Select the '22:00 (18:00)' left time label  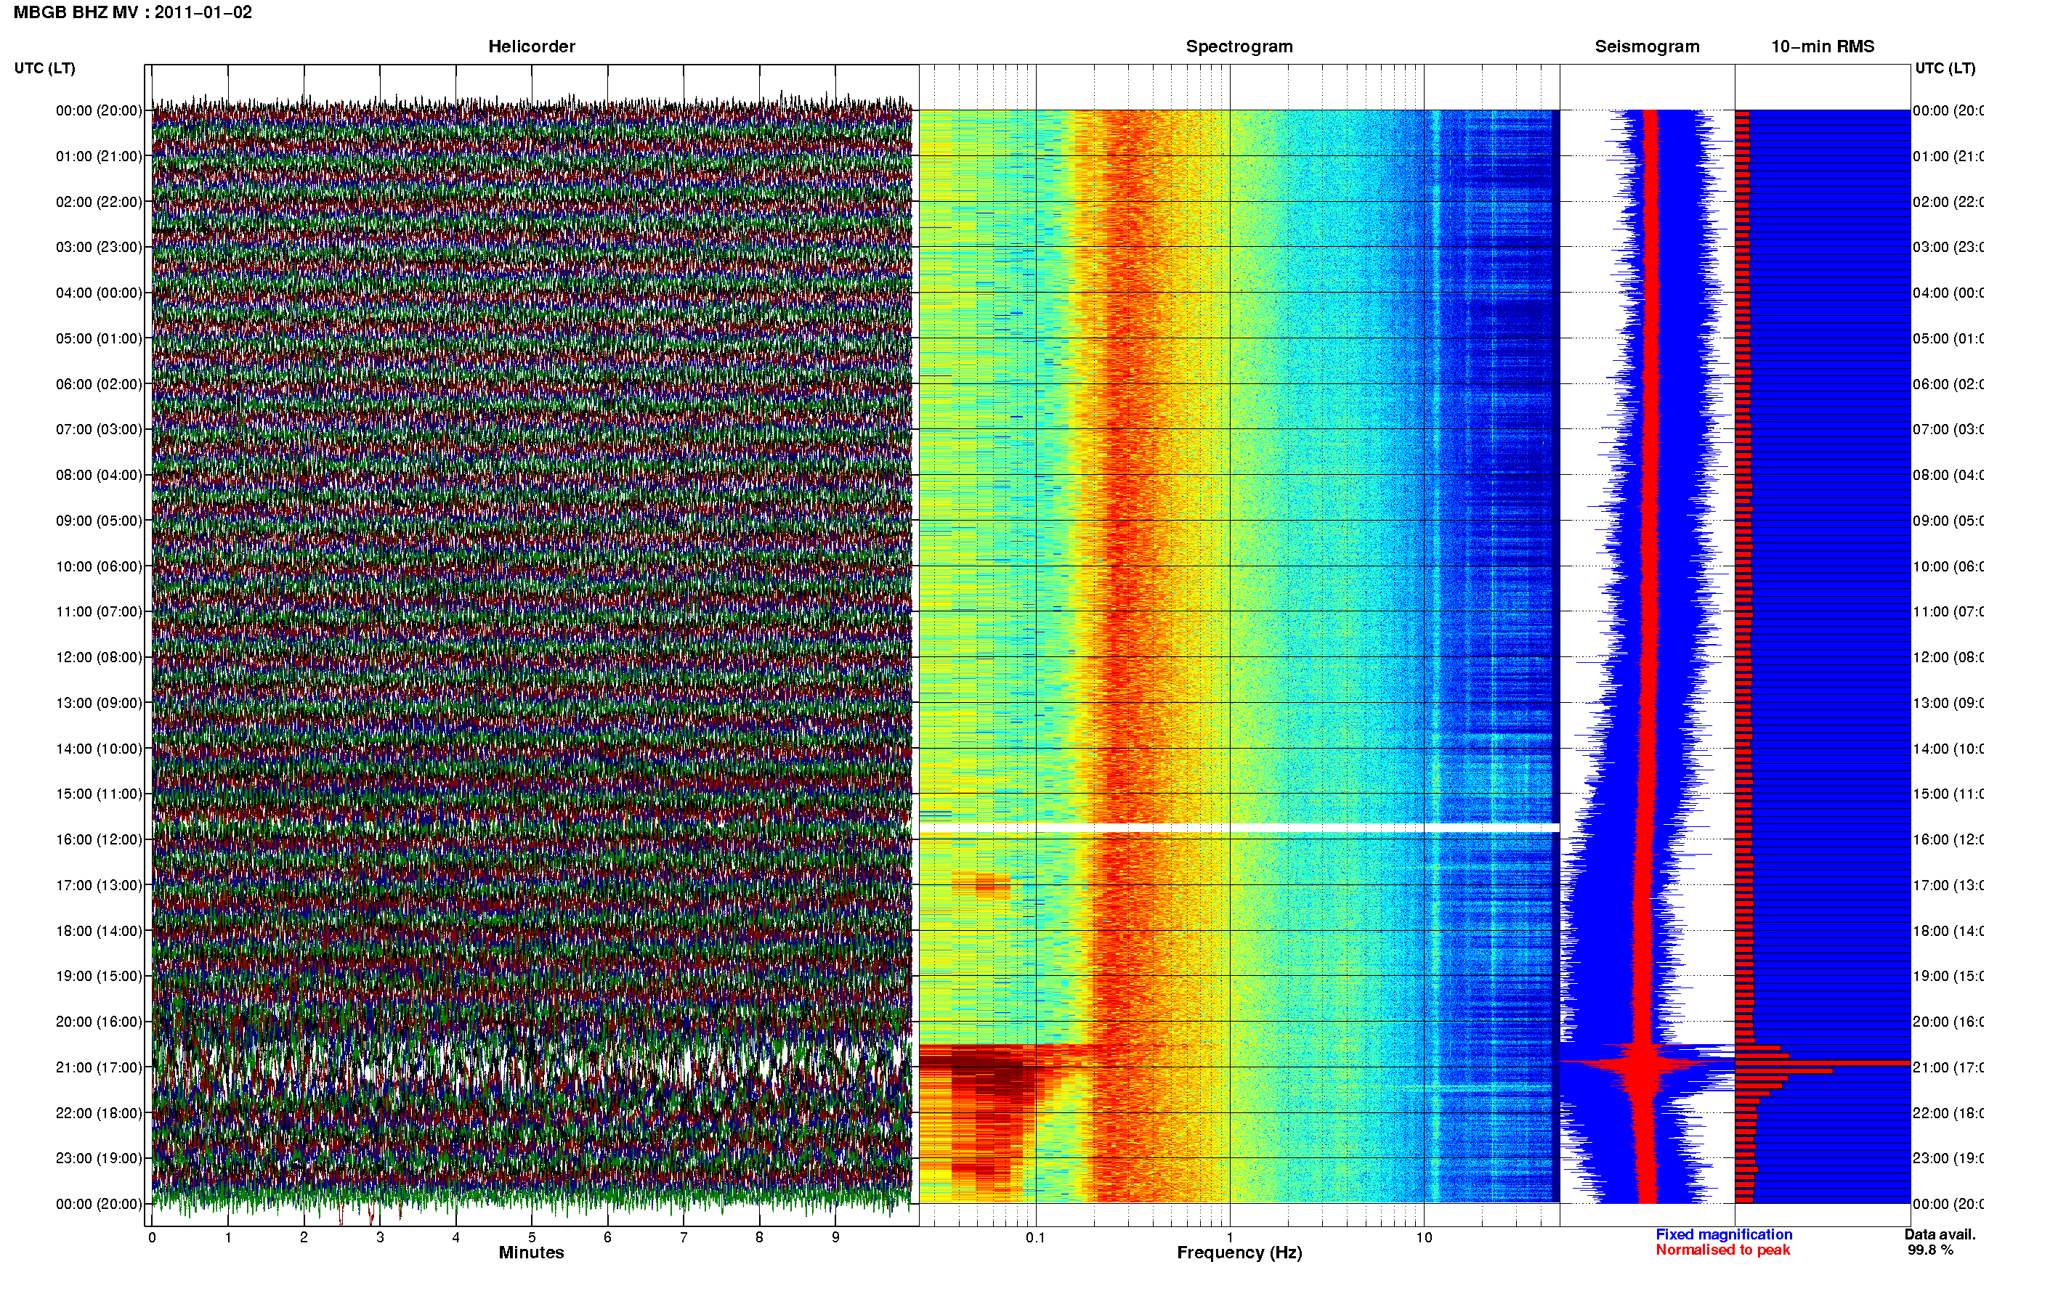coord(99,1112)
